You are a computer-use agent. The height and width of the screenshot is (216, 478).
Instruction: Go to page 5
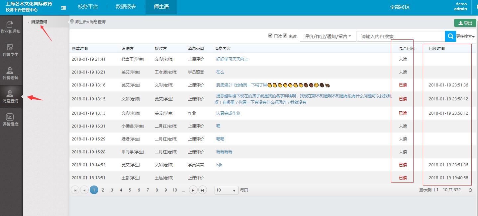tap(130, 190)
